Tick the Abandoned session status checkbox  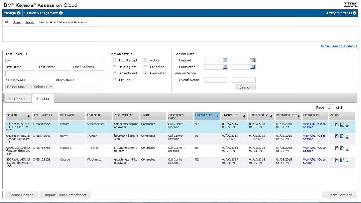(115, 73)
